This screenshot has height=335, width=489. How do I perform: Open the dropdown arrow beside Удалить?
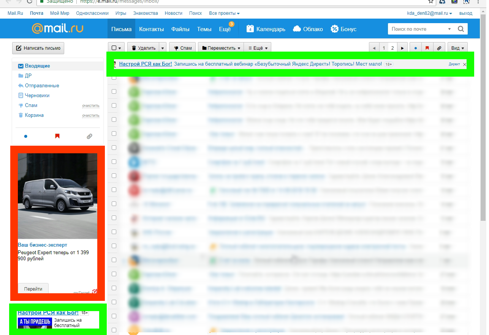(x=162, y=48)
